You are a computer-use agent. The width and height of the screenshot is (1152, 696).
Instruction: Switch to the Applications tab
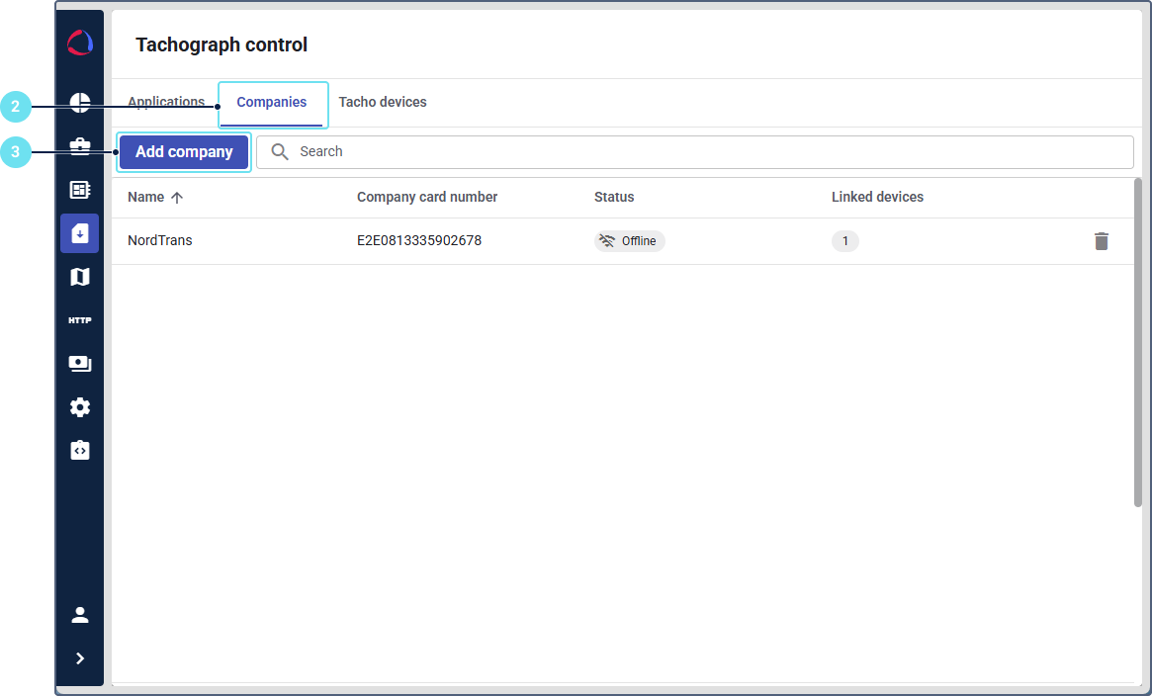coord(165,102)
